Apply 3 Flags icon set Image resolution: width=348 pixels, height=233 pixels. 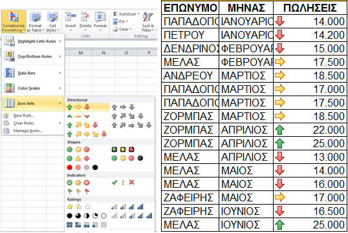coord(78,191)
